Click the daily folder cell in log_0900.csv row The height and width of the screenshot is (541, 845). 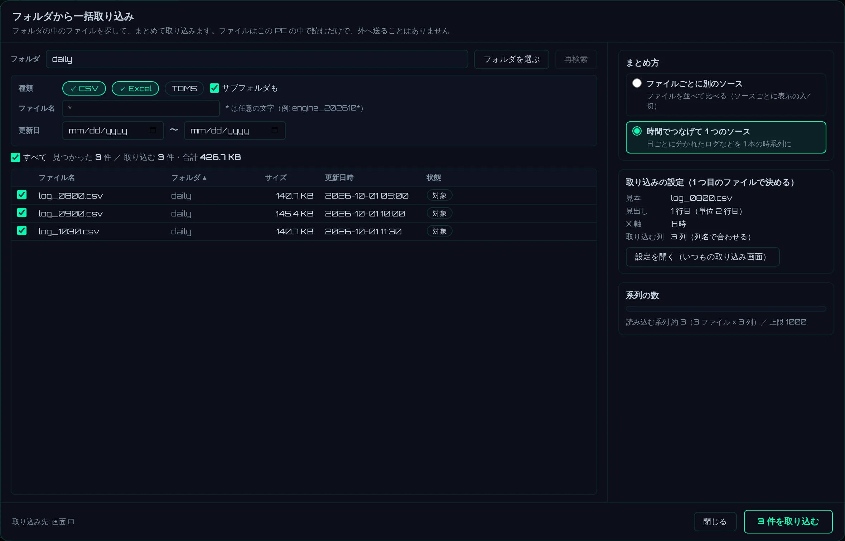[x=181, y=214]
